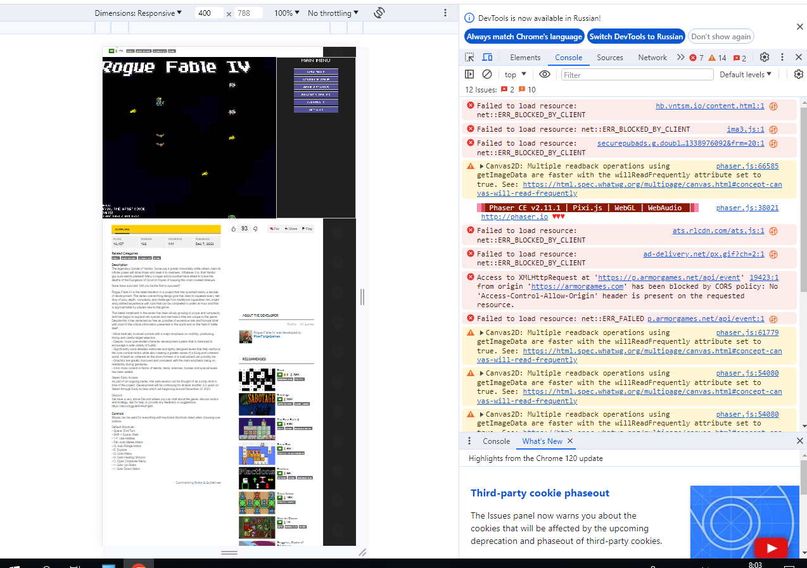Dismiss the DevTools language notification bar
The width and height of the screenshot is (807, 568).
pyautogui.click(x=799, y=27)
